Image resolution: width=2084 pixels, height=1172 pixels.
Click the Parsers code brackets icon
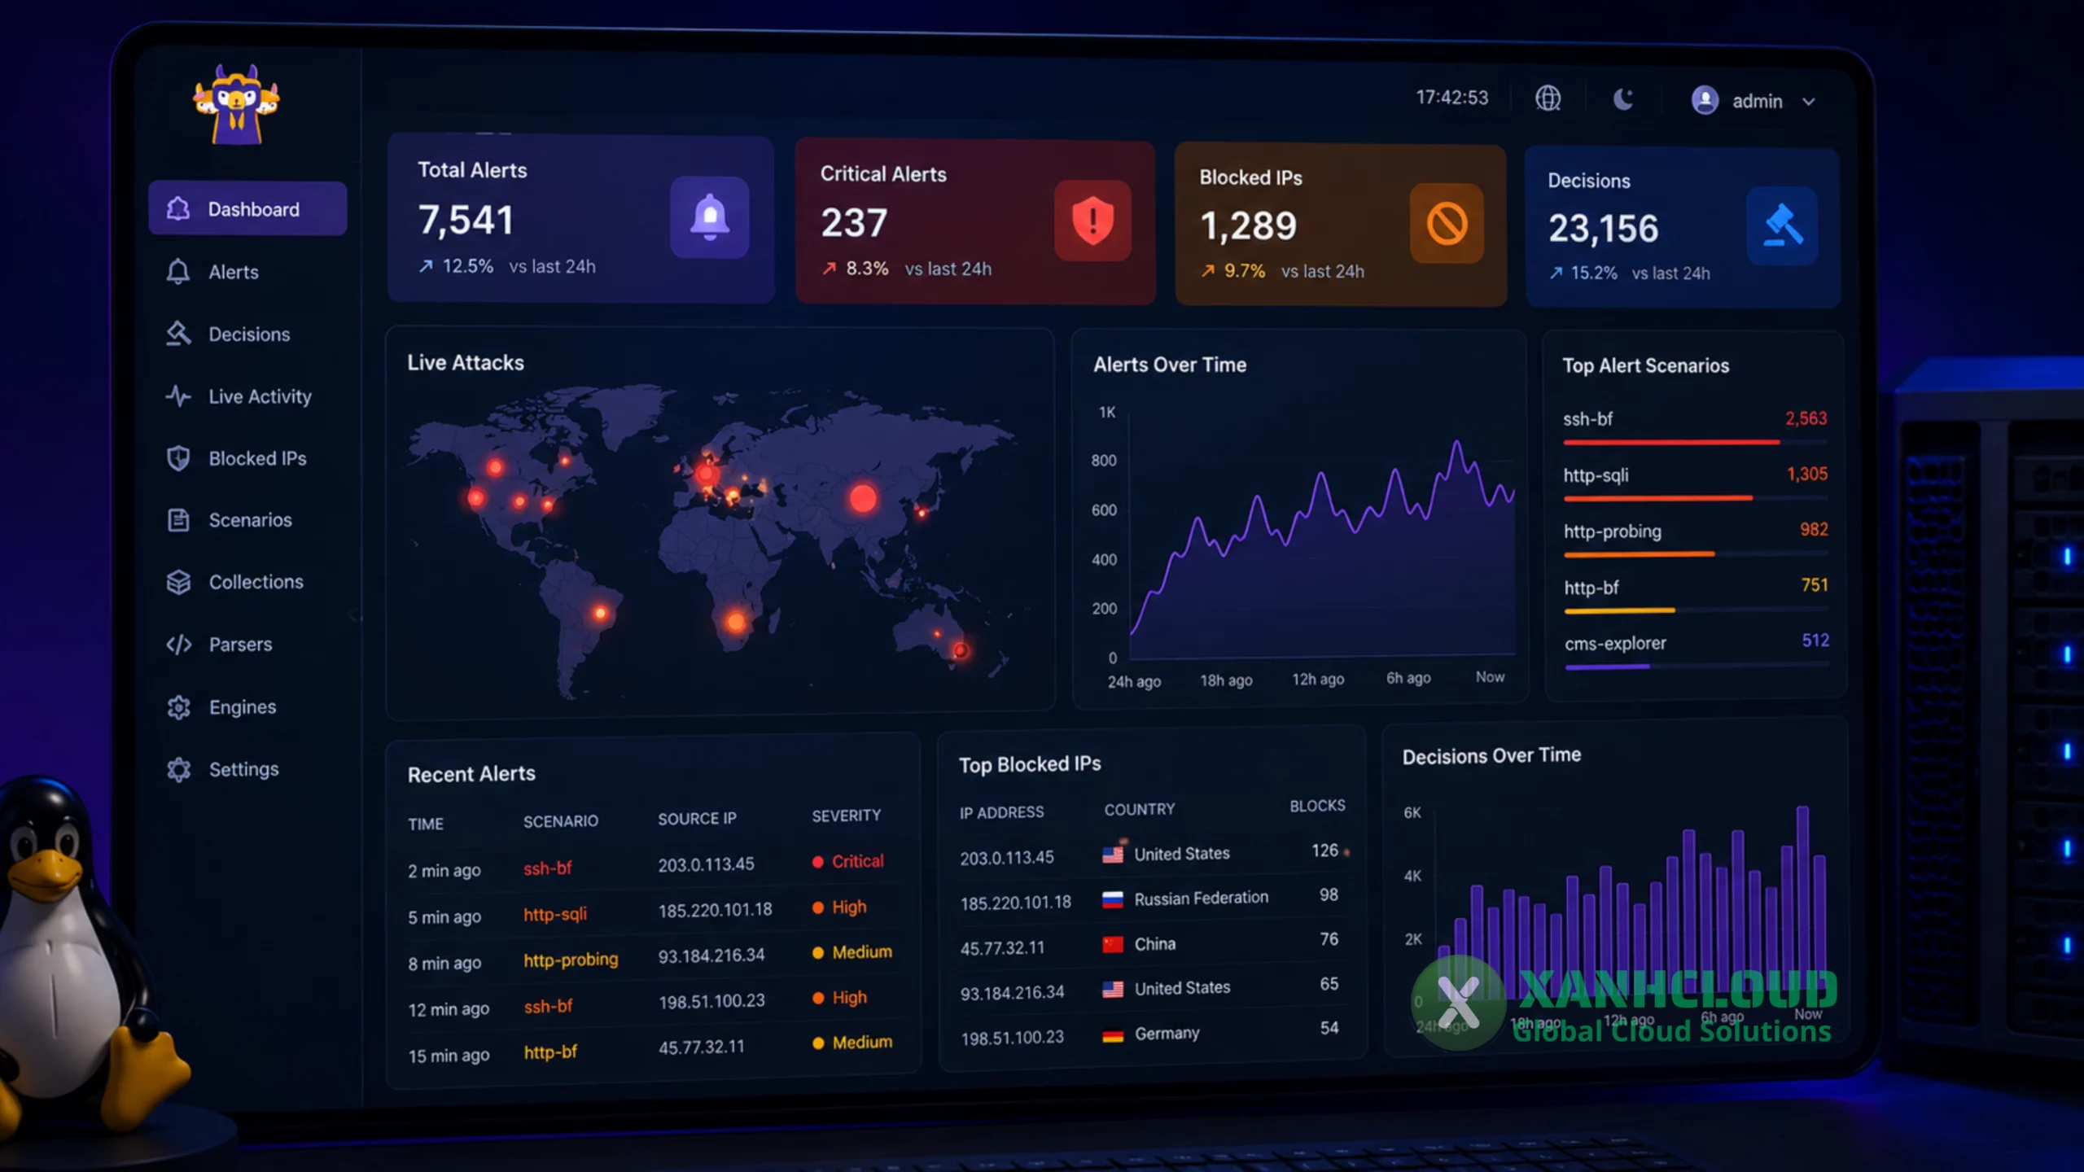(178, 645)
